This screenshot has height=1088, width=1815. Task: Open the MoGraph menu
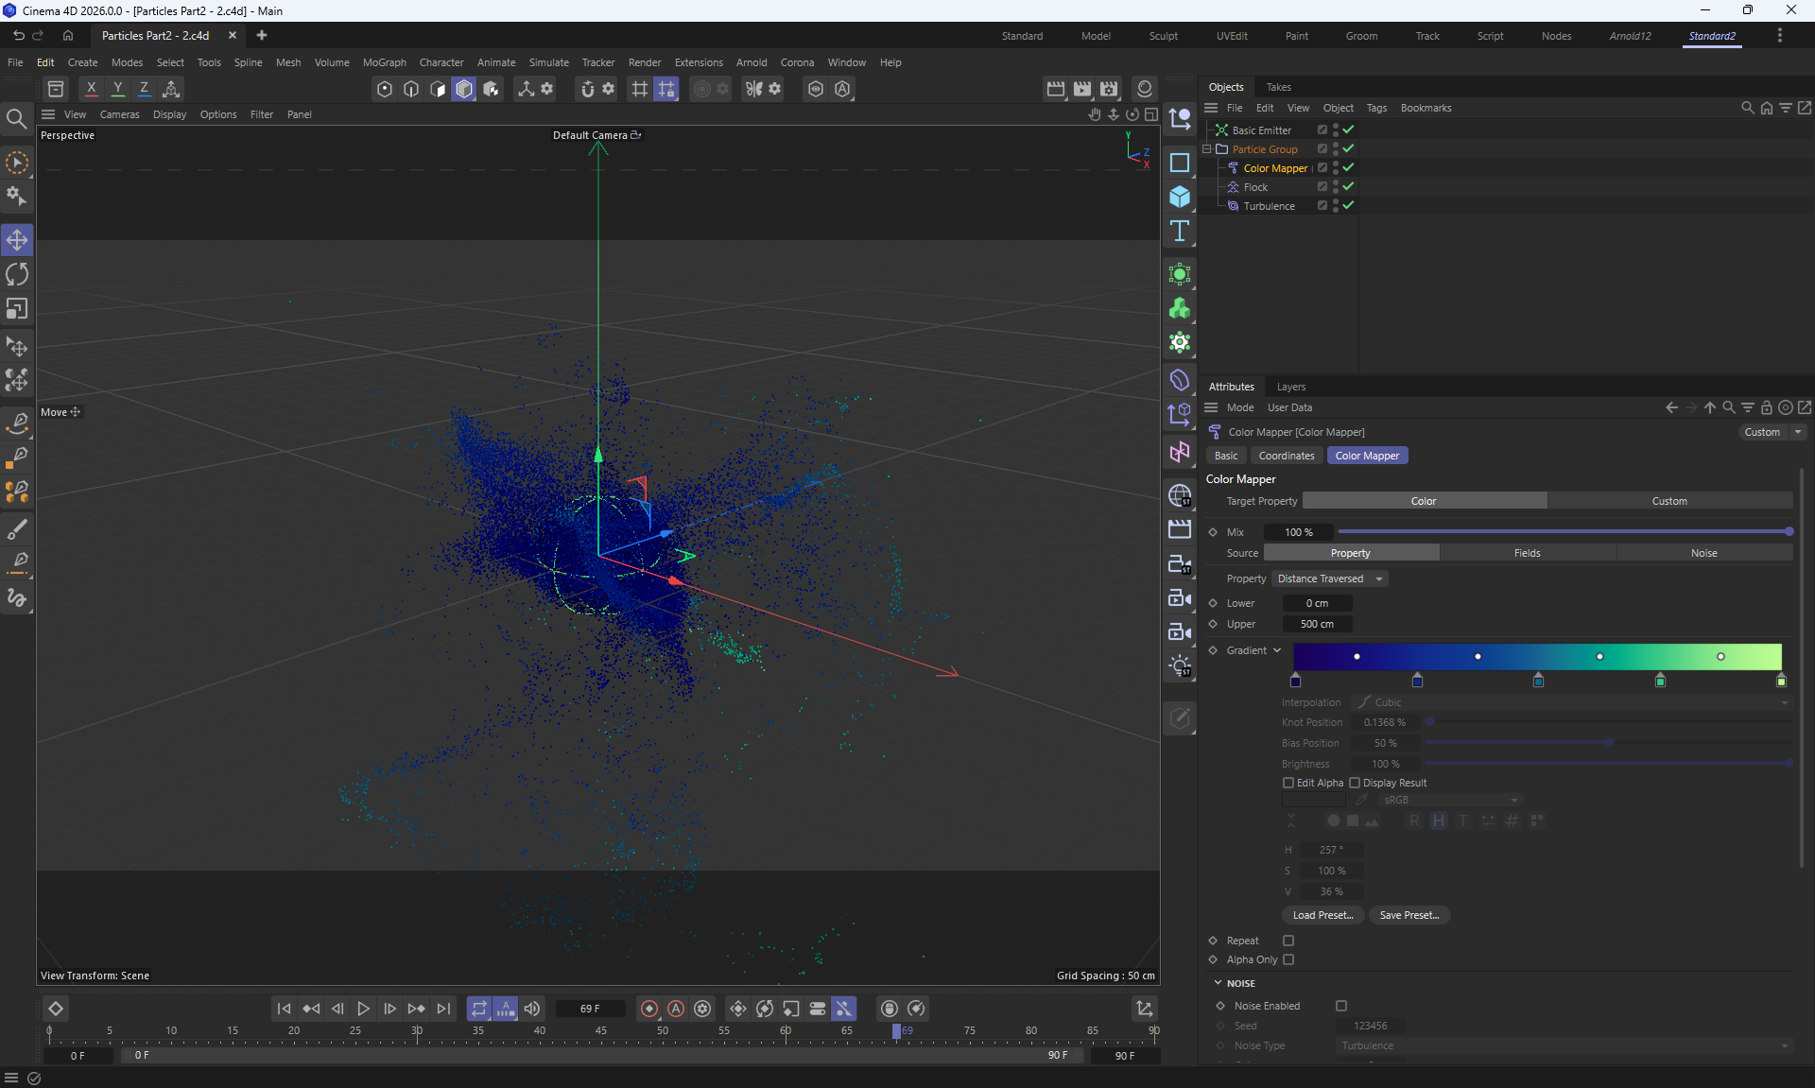coord(384,62)
